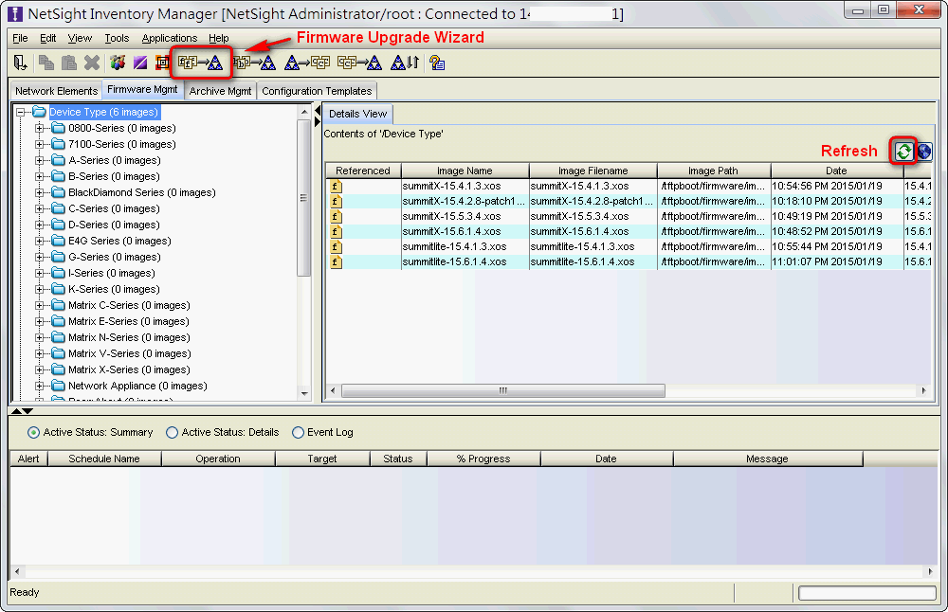Screen dimensions: 948x612
Task: Click the orange concentric-squares toolbar icon
Action: point(162,63)
